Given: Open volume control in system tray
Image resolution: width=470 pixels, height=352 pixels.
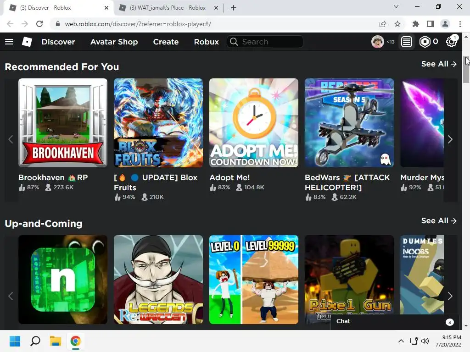Looking at the screenshot, I should pos(425,341).
